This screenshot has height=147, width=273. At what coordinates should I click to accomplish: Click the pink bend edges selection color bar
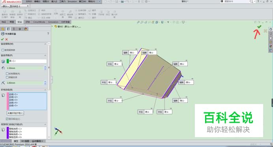click(x=8, y=101)
